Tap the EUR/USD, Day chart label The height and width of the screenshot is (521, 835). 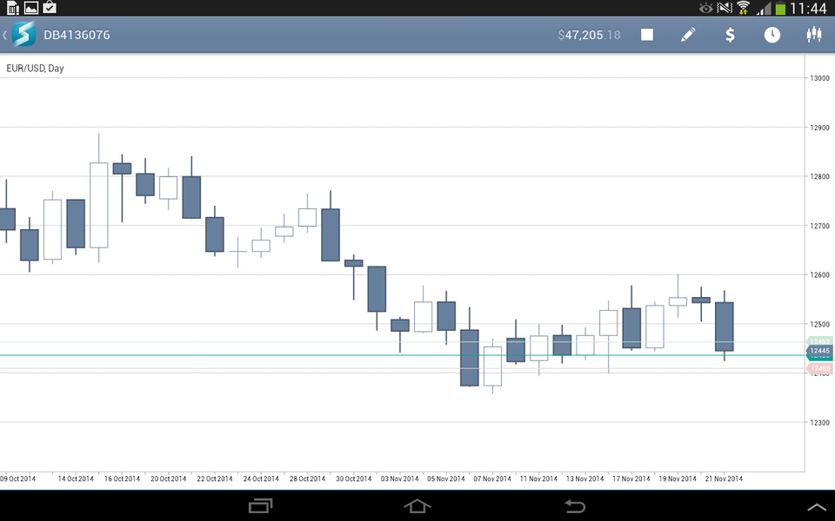pos(35,68)
